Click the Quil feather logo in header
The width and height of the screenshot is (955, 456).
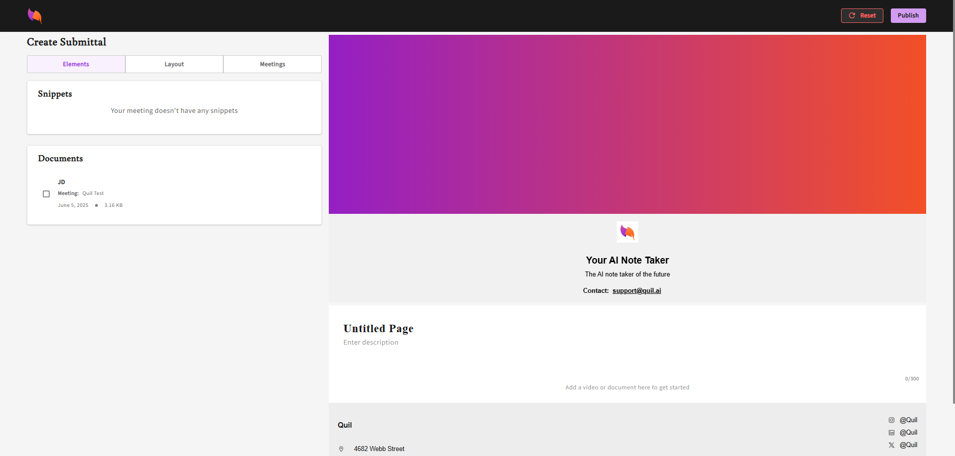(x=35, y=16)
